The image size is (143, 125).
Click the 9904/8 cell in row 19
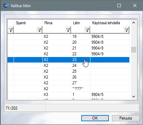110,37
